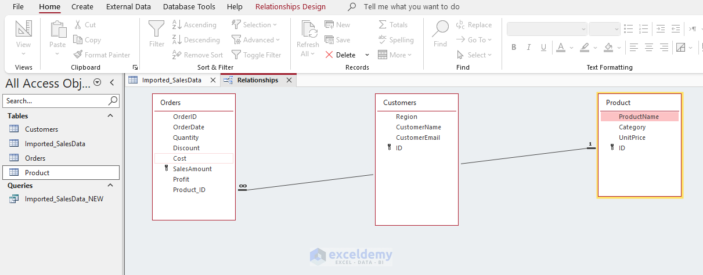Screen dimensions: 703x275
Task: Select ProductName field in Product table
Action: (639, 117)
